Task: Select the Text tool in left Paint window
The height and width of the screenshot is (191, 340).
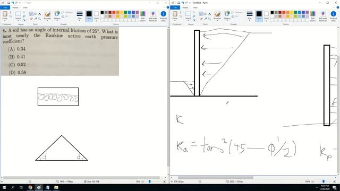Action: pyautogui.click(x=39, y=14)
